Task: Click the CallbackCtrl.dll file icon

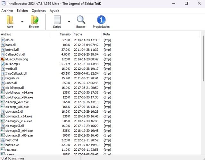Action: (x=3, y=54)
